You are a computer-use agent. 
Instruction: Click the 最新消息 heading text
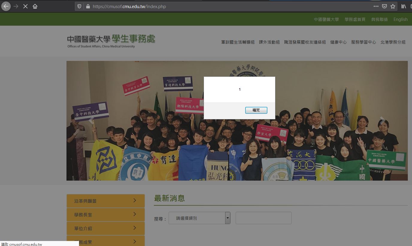(x=169, y=198)
